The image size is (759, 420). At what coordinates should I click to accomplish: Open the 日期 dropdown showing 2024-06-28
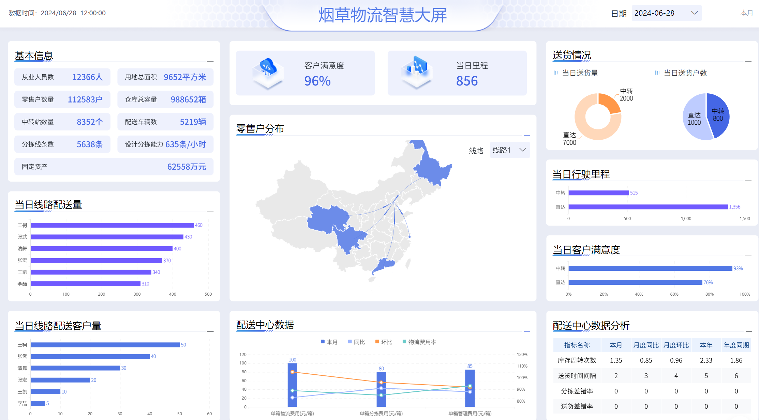click(667, 13)
